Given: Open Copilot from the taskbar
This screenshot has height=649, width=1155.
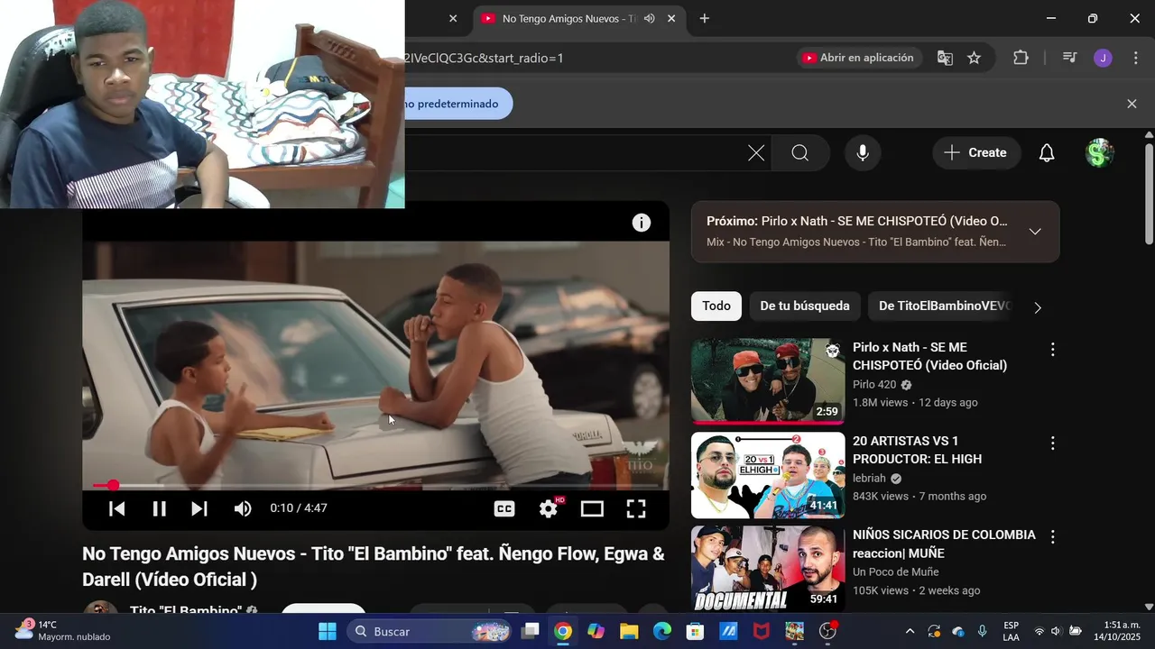Looking at the screenshot, I should point(596,631).
